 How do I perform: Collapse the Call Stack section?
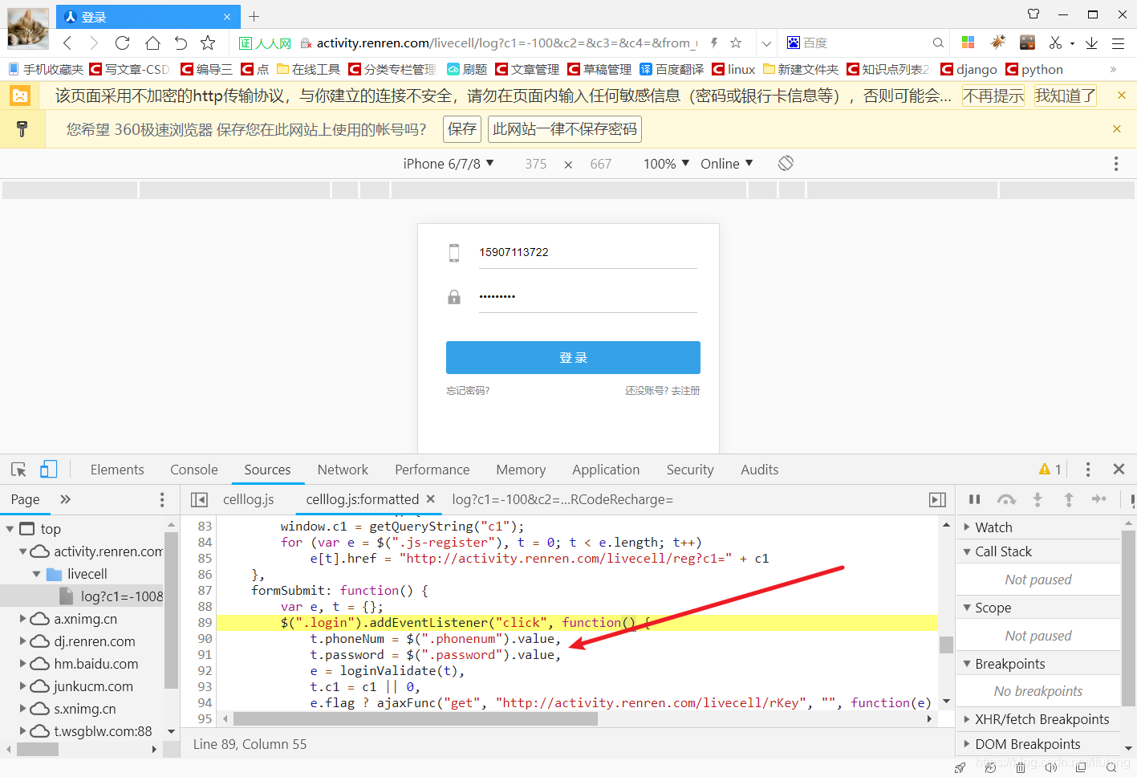967,551
